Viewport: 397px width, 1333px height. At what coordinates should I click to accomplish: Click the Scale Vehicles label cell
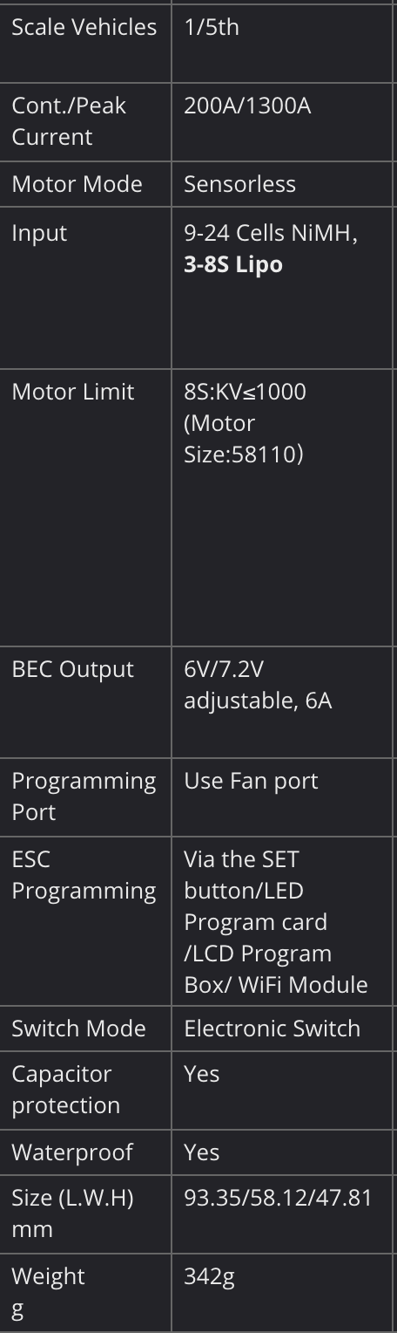pos(84,43)
